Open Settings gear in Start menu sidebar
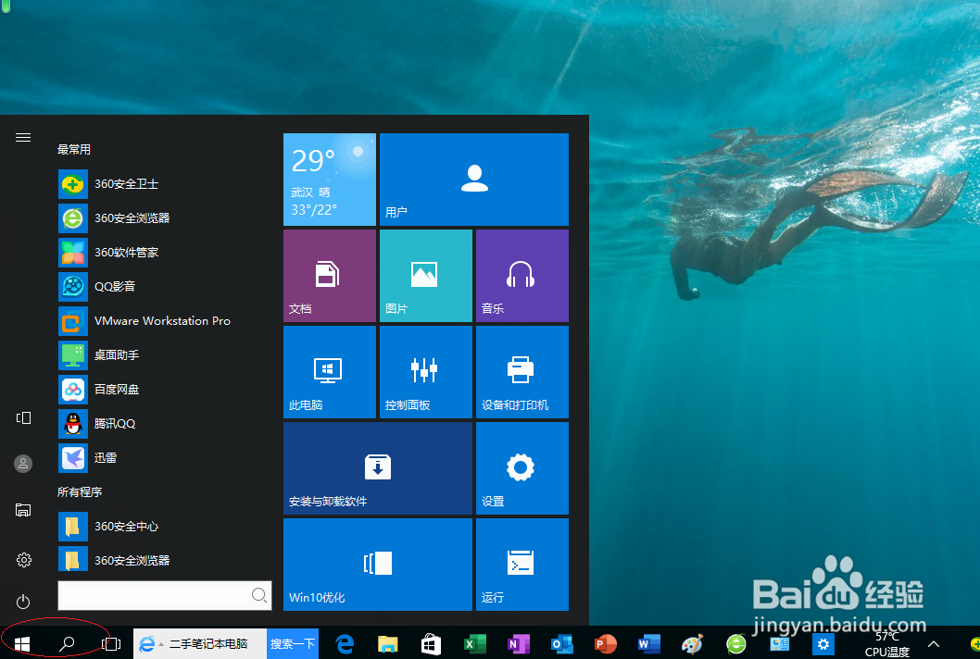980x659 pixels. click(22, 559)
